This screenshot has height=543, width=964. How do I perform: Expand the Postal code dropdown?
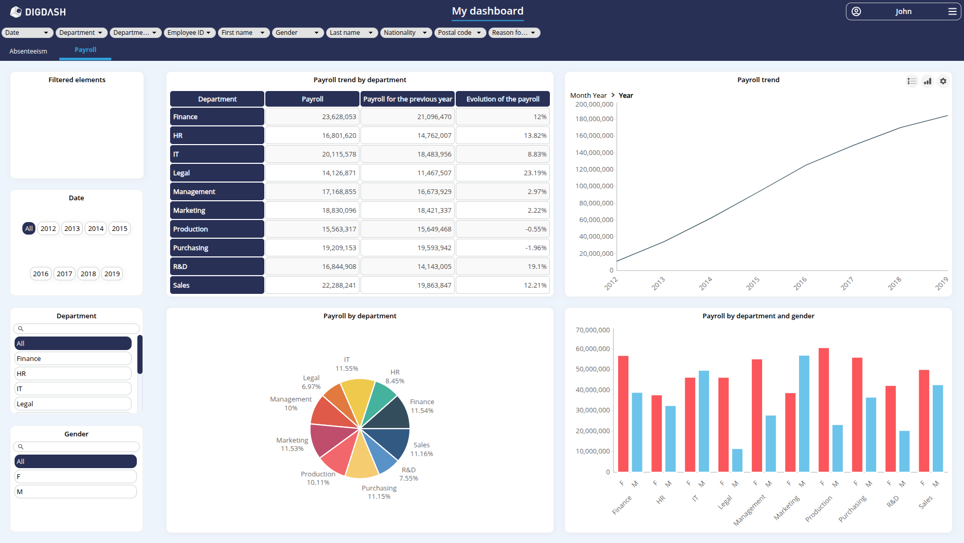coord(460,33)
